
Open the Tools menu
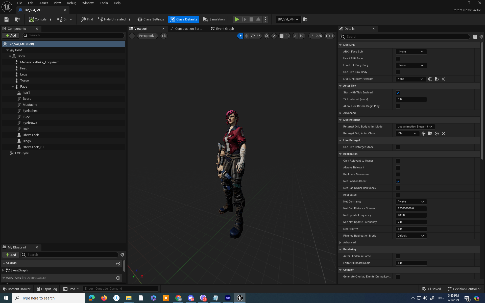pos(104,3)
